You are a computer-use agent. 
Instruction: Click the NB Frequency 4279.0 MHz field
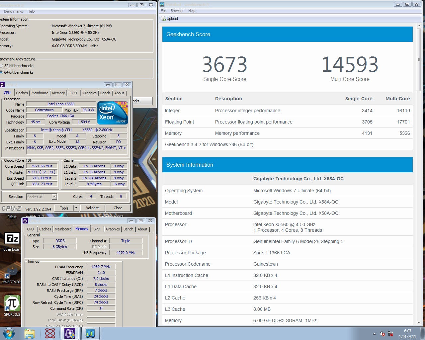(x=126, y=253)
